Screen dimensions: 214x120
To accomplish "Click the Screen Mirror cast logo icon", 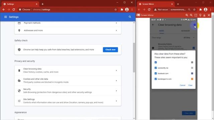I will point(138,15).
